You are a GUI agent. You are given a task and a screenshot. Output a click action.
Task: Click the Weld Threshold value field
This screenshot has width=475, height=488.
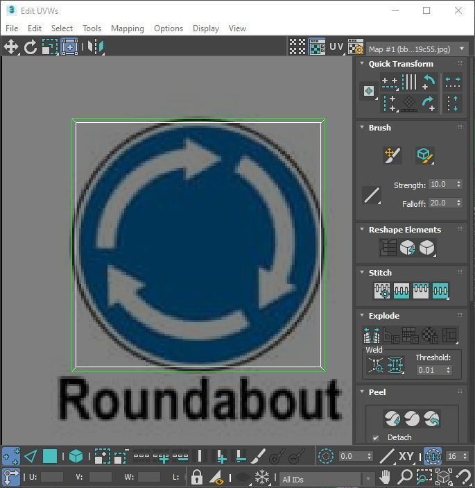(x=431, y=370)
